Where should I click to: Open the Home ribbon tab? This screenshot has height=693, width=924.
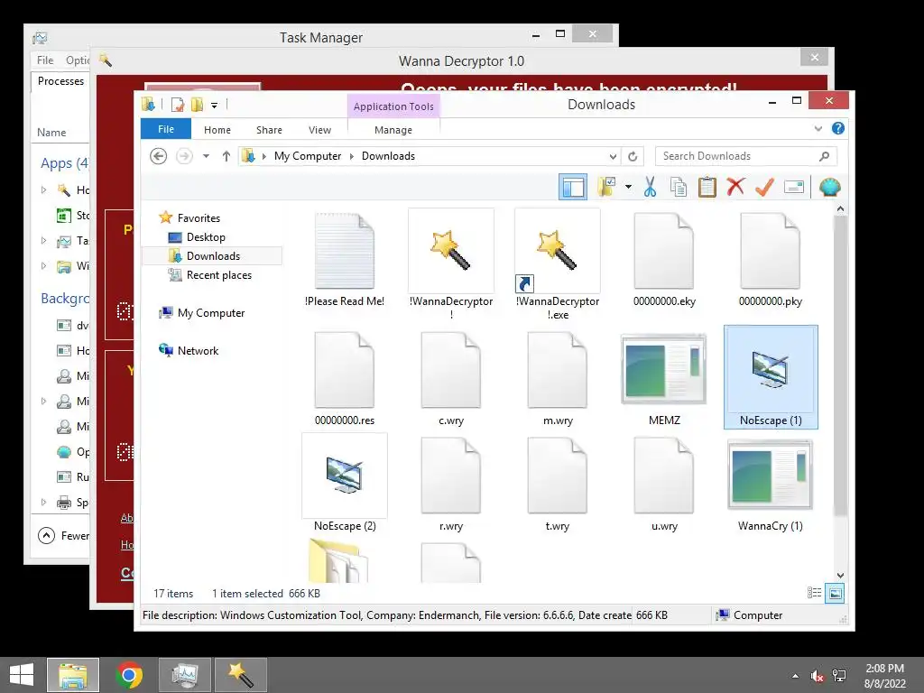click(x=217, y=130)
